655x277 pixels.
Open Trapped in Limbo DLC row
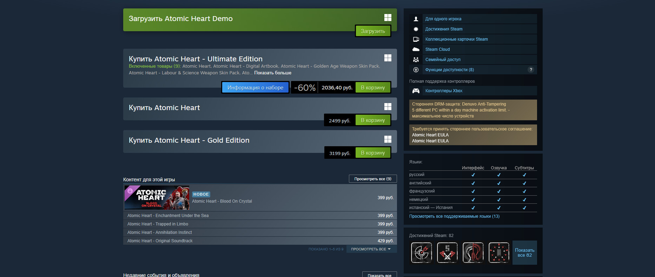click(260, 224)
